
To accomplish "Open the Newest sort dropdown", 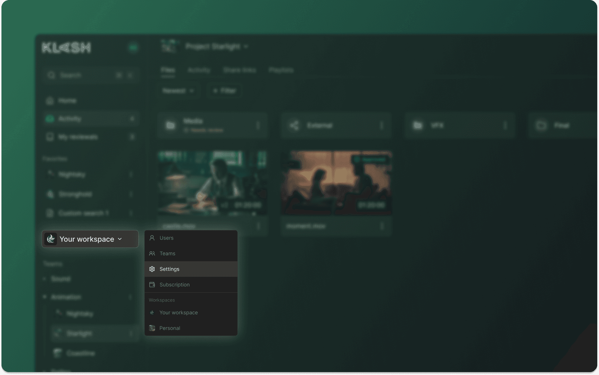I will click(x=178, y=91).
